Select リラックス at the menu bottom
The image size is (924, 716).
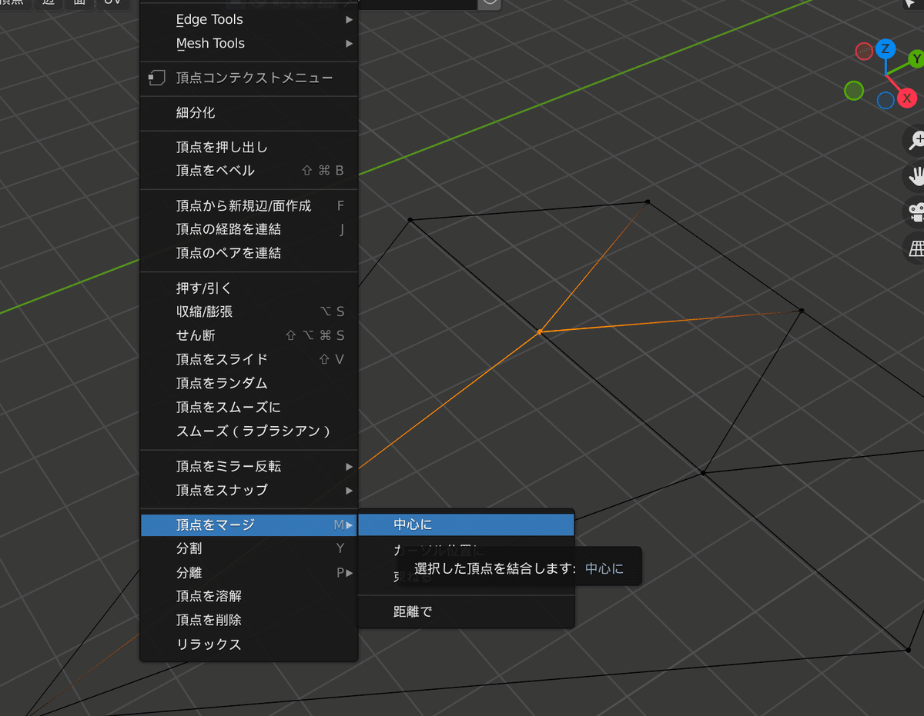[249, 644]
